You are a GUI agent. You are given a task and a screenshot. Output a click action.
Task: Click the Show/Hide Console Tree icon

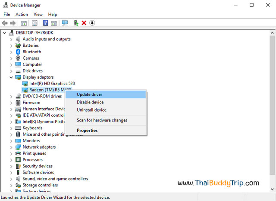[24, 23]
